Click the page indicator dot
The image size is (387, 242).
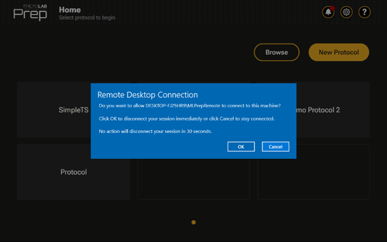[x=193, y=222]
